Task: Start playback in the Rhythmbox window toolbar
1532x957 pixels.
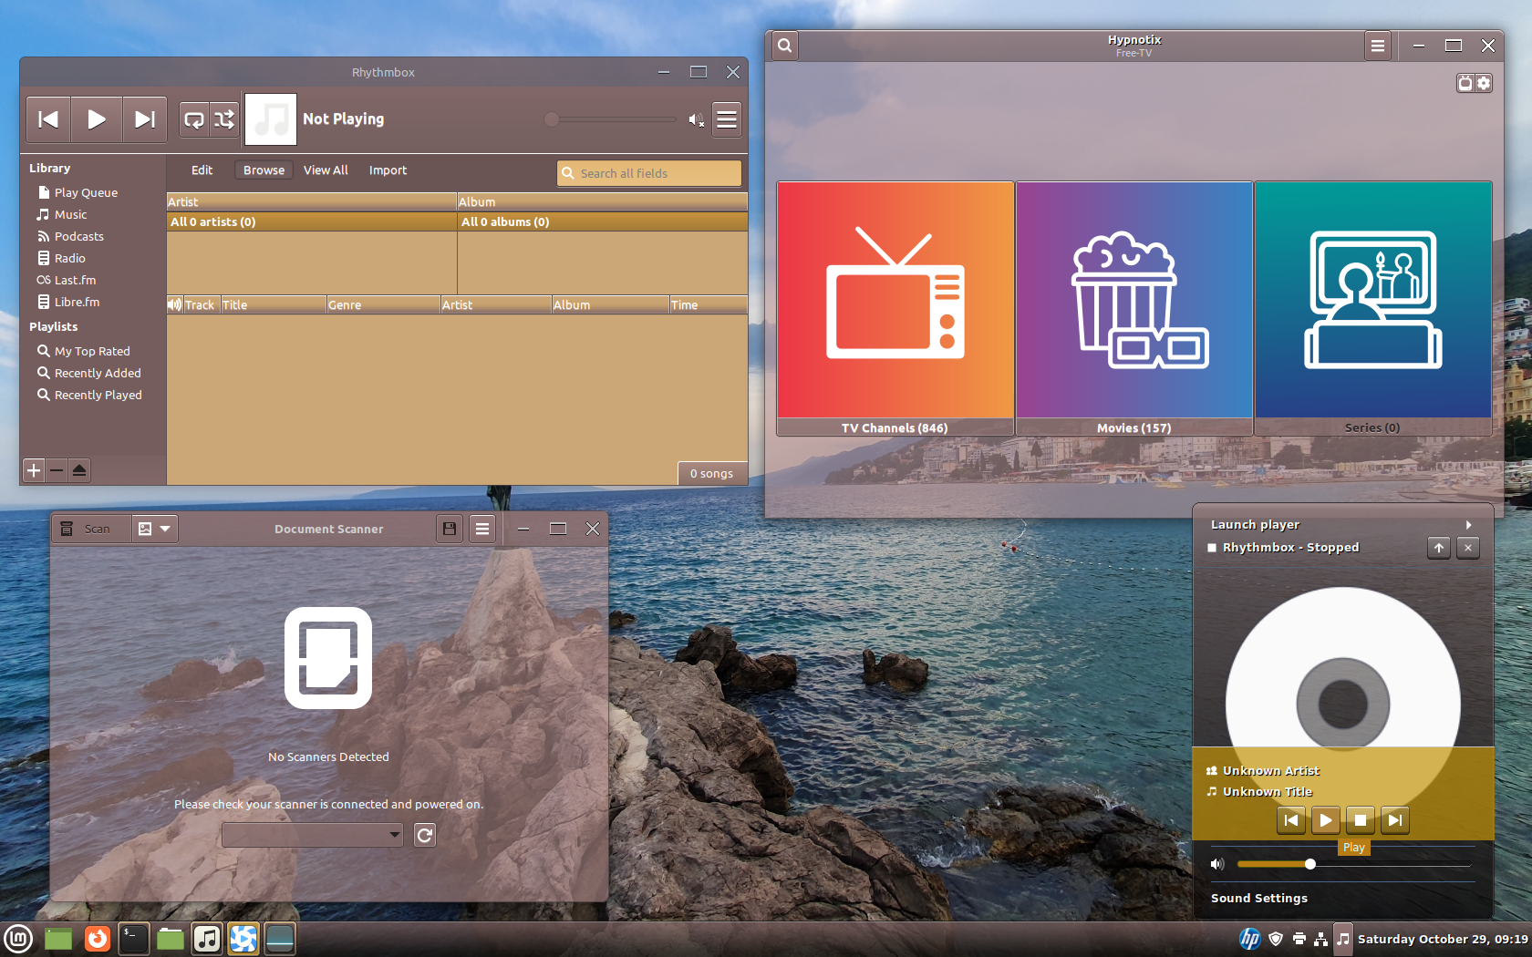Action: click(96, 119)
